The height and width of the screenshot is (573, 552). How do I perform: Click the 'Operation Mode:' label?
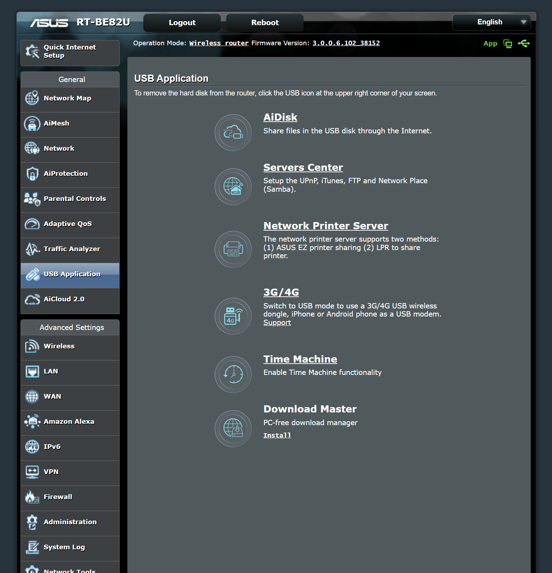(160, 43)
